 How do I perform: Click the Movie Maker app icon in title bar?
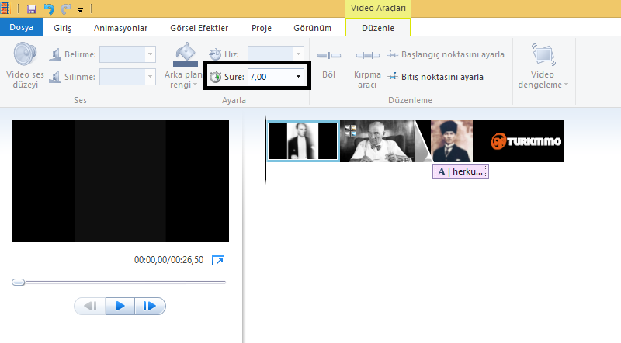click(5, 8)
